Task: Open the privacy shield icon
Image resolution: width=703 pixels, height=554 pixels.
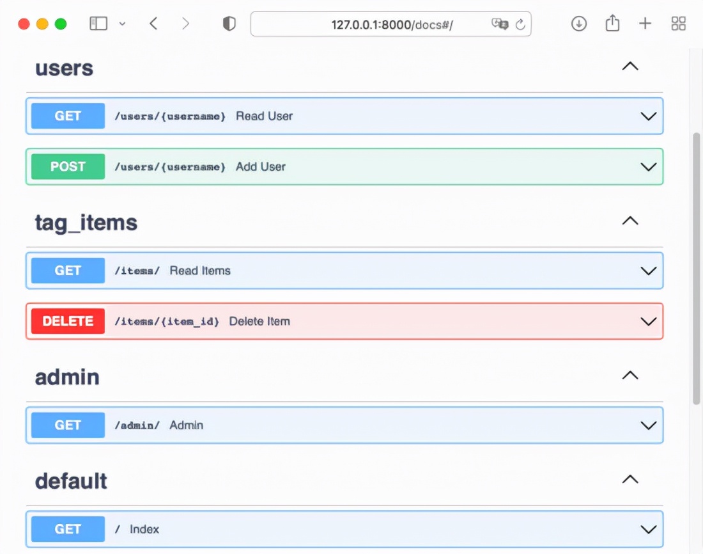Action: 229,24
